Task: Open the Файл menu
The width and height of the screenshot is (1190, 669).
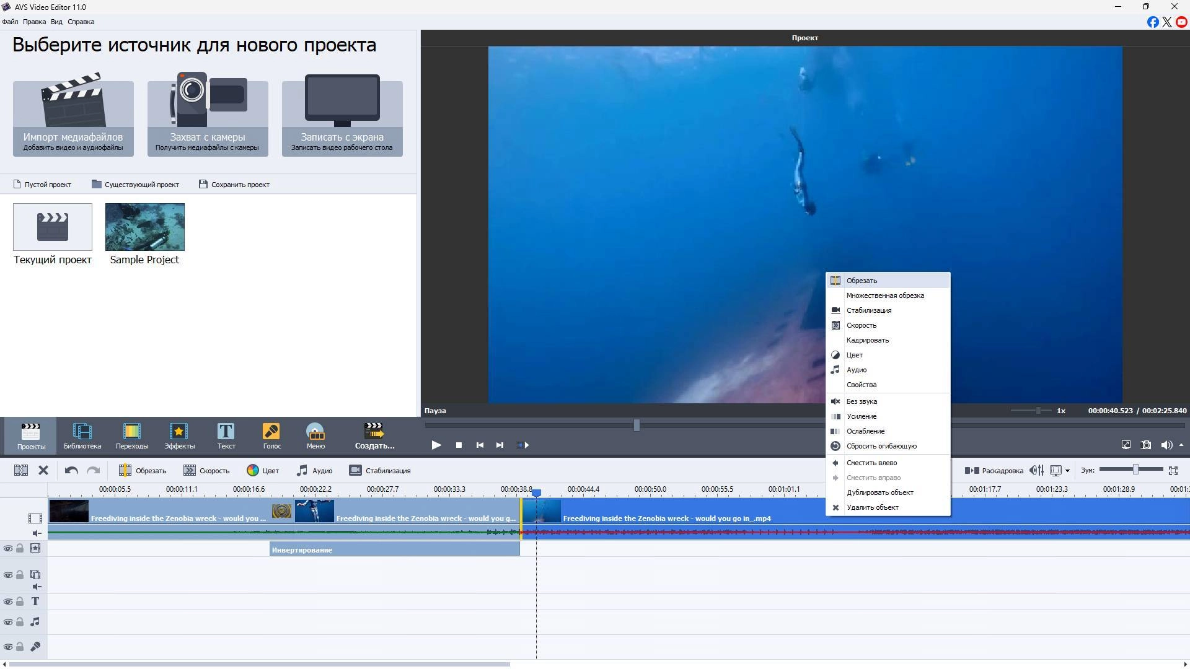Action: click(x=10, y=22)
